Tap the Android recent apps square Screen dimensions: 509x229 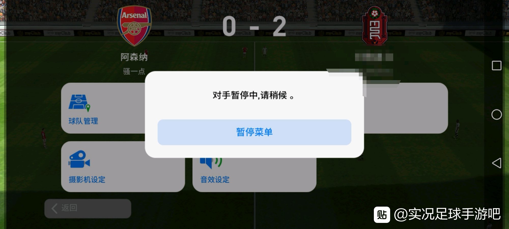click(x=497, y=66)
